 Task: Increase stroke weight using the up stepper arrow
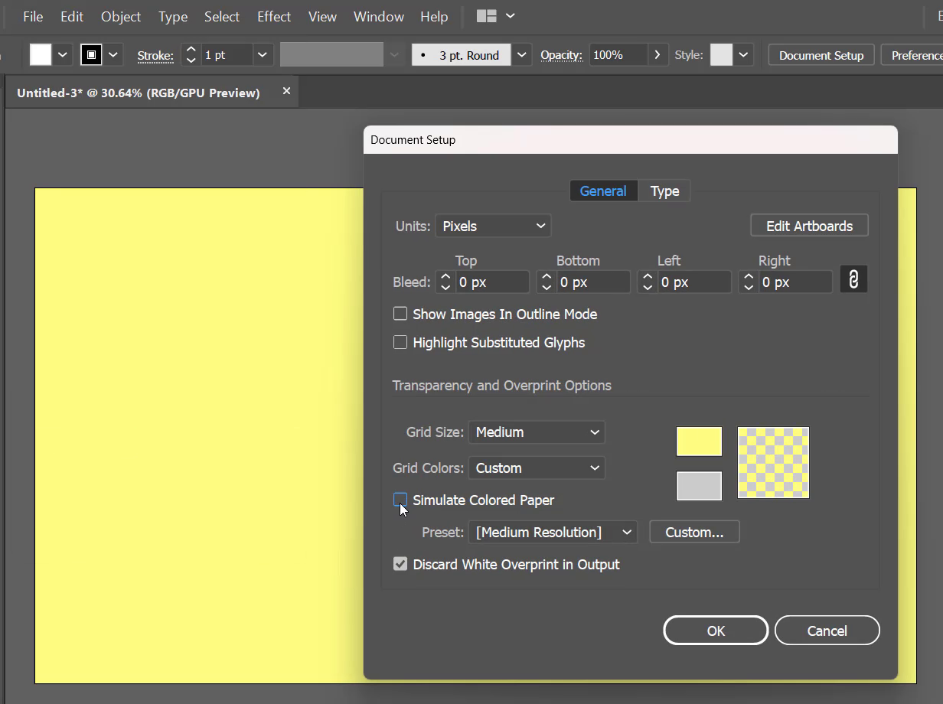(191, 49)
